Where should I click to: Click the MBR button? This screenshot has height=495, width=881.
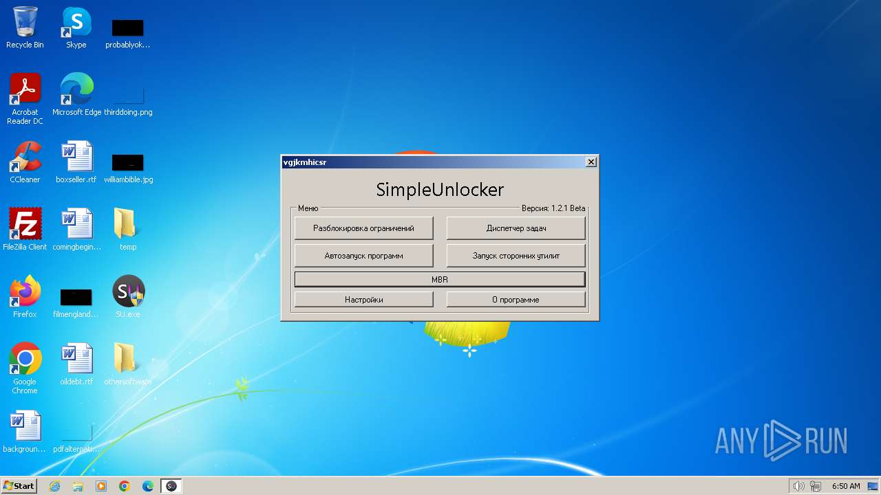[440, 279]
